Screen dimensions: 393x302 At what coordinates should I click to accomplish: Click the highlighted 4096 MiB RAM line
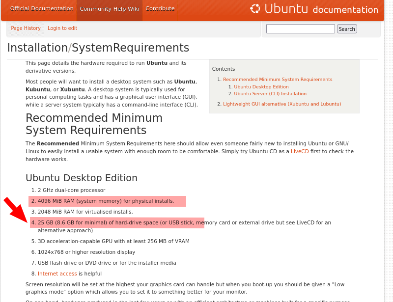click(x=106, y=201)
